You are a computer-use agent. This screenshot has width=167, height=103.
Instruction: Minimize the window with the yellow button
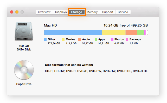(x=17, y=12)
